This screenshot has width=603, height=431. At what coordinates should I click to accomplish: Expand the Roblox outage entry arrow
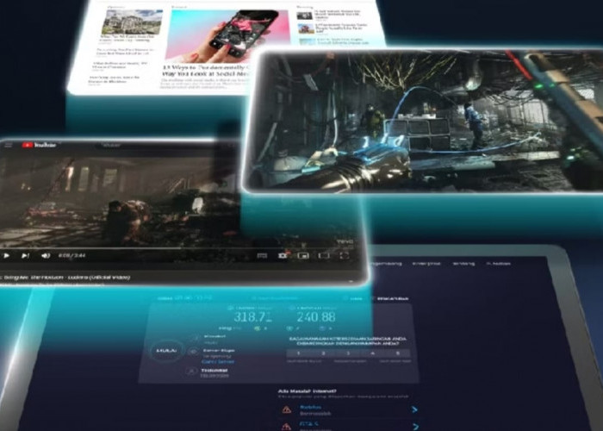(x=413, y=410)
